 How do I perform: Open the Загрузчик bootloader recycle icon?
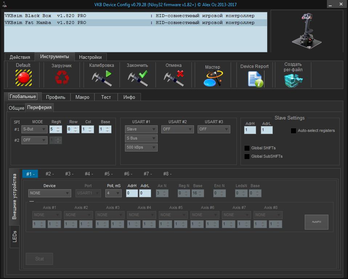pos(62,77)
